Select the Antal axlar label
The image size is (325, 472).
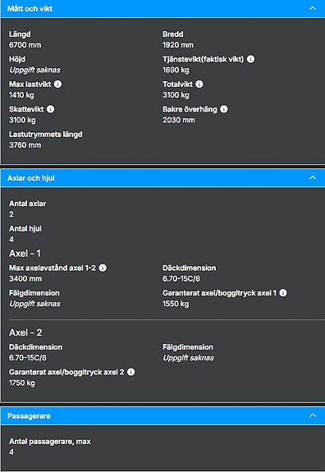[27, 204]
